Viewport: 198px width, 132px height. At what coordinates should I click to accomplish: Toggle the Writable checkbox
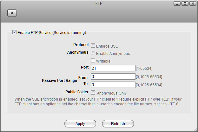[93, 61]
